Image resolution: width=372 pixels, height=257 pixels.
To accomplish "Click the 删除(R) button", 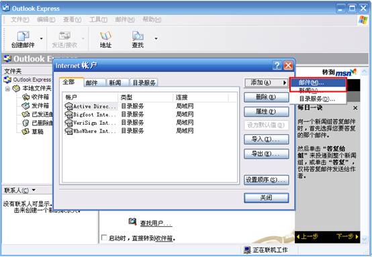I will tap(266, 97).
